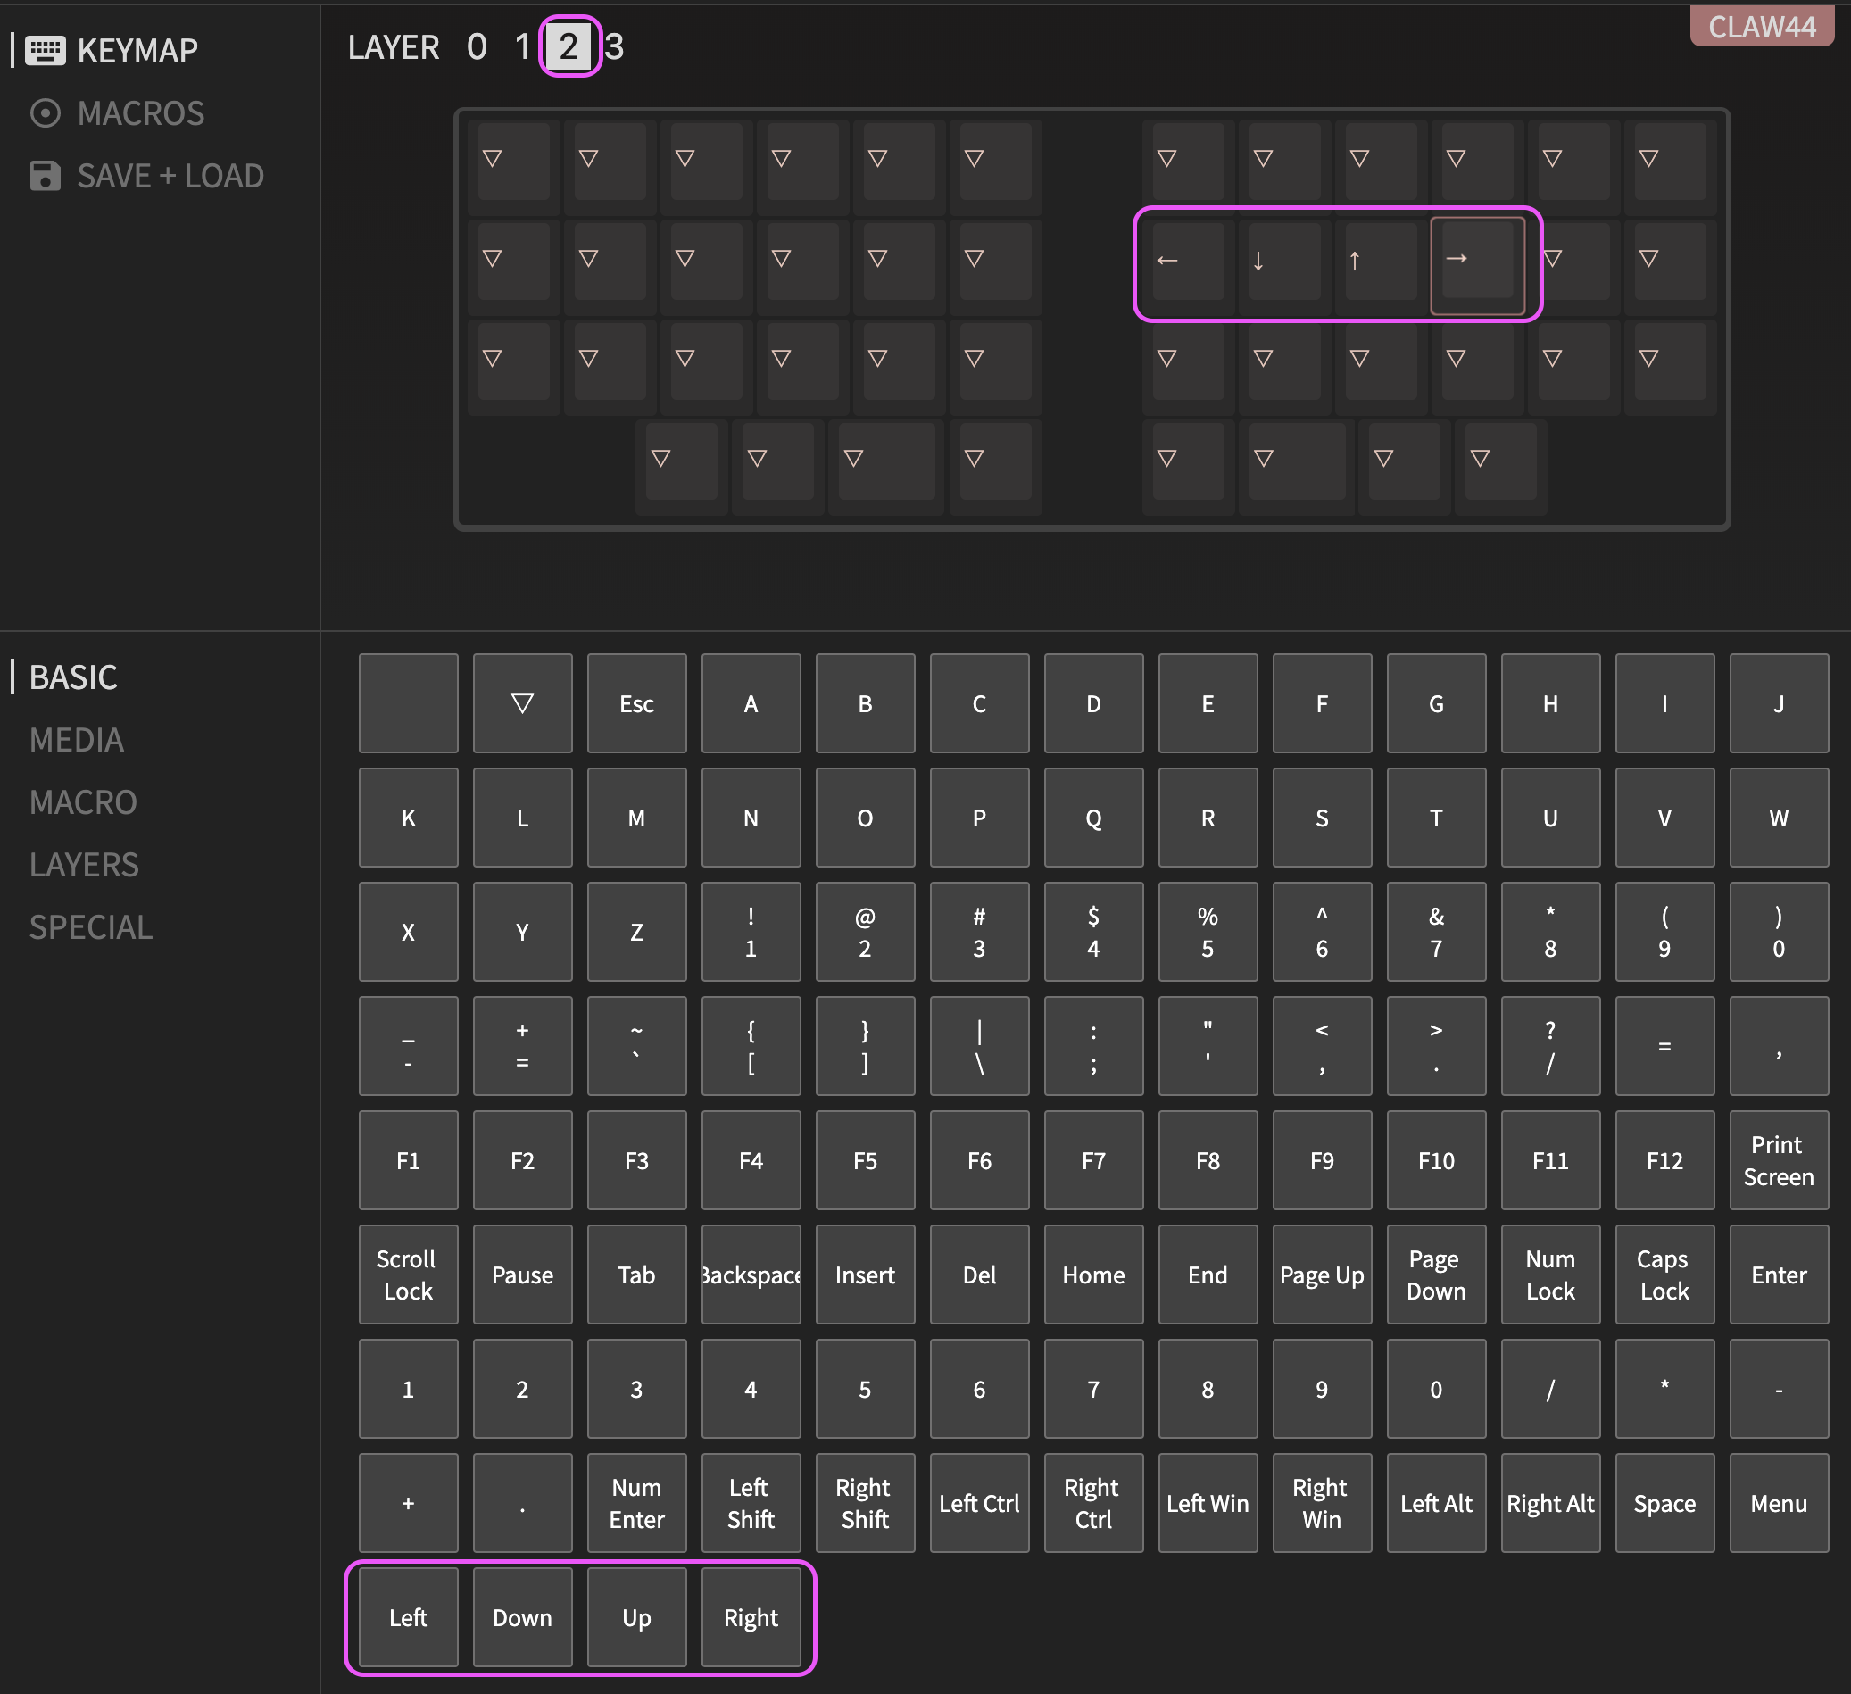Select the Caps Lock keycode
This screenshot has height=1694, width=1851.
tap(1664, 1275)
